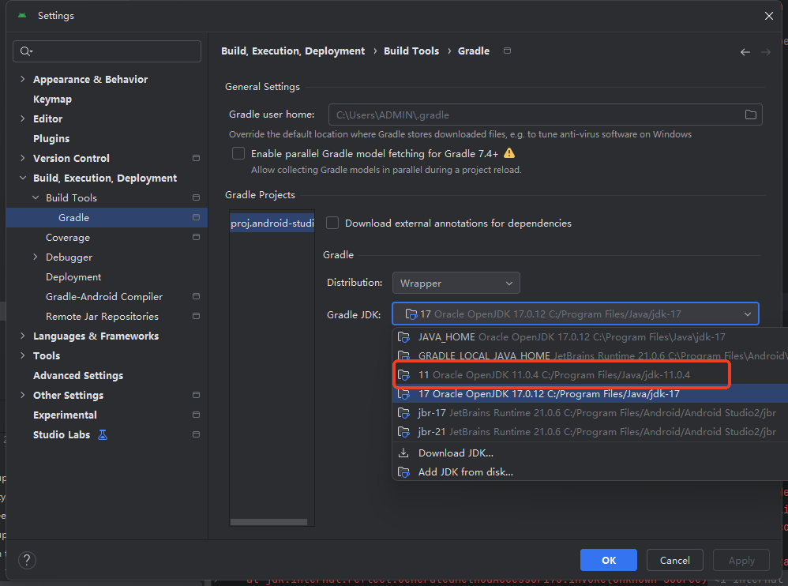Collapse Build, Execution, Deployment section
This screenshot has height=586, width=788.
pos(23,178)
